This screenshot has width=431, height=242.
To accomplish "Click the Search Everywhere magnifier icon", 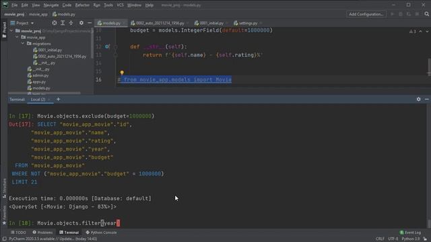I will pyautogui.click(x=426, y=14).
